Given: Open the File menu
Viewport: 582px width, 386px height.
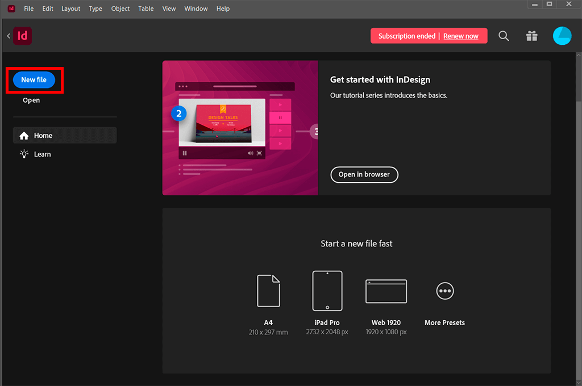Looking at the screenshot, I should 28,9.
